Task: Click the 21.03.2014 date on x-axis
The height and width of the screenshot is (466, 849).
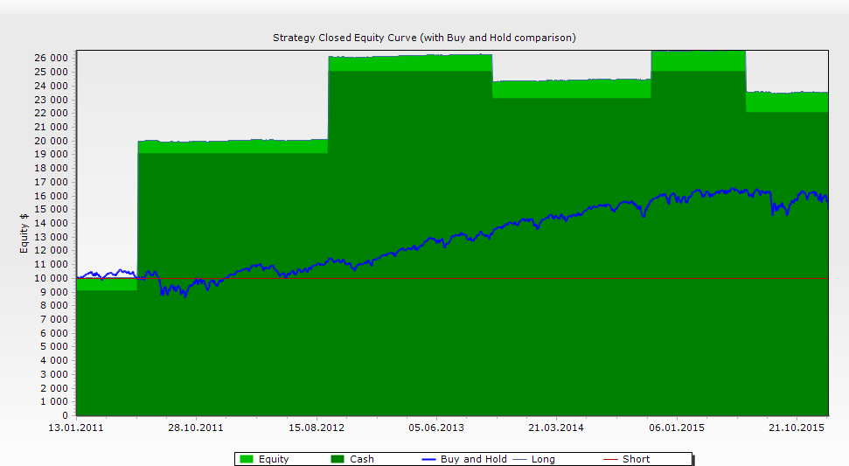Action: [556, 428]
